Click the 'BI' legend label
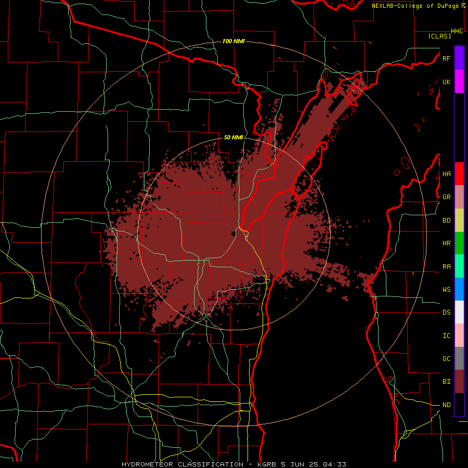This screenshot has height=468, width=468. coord(446,382)
